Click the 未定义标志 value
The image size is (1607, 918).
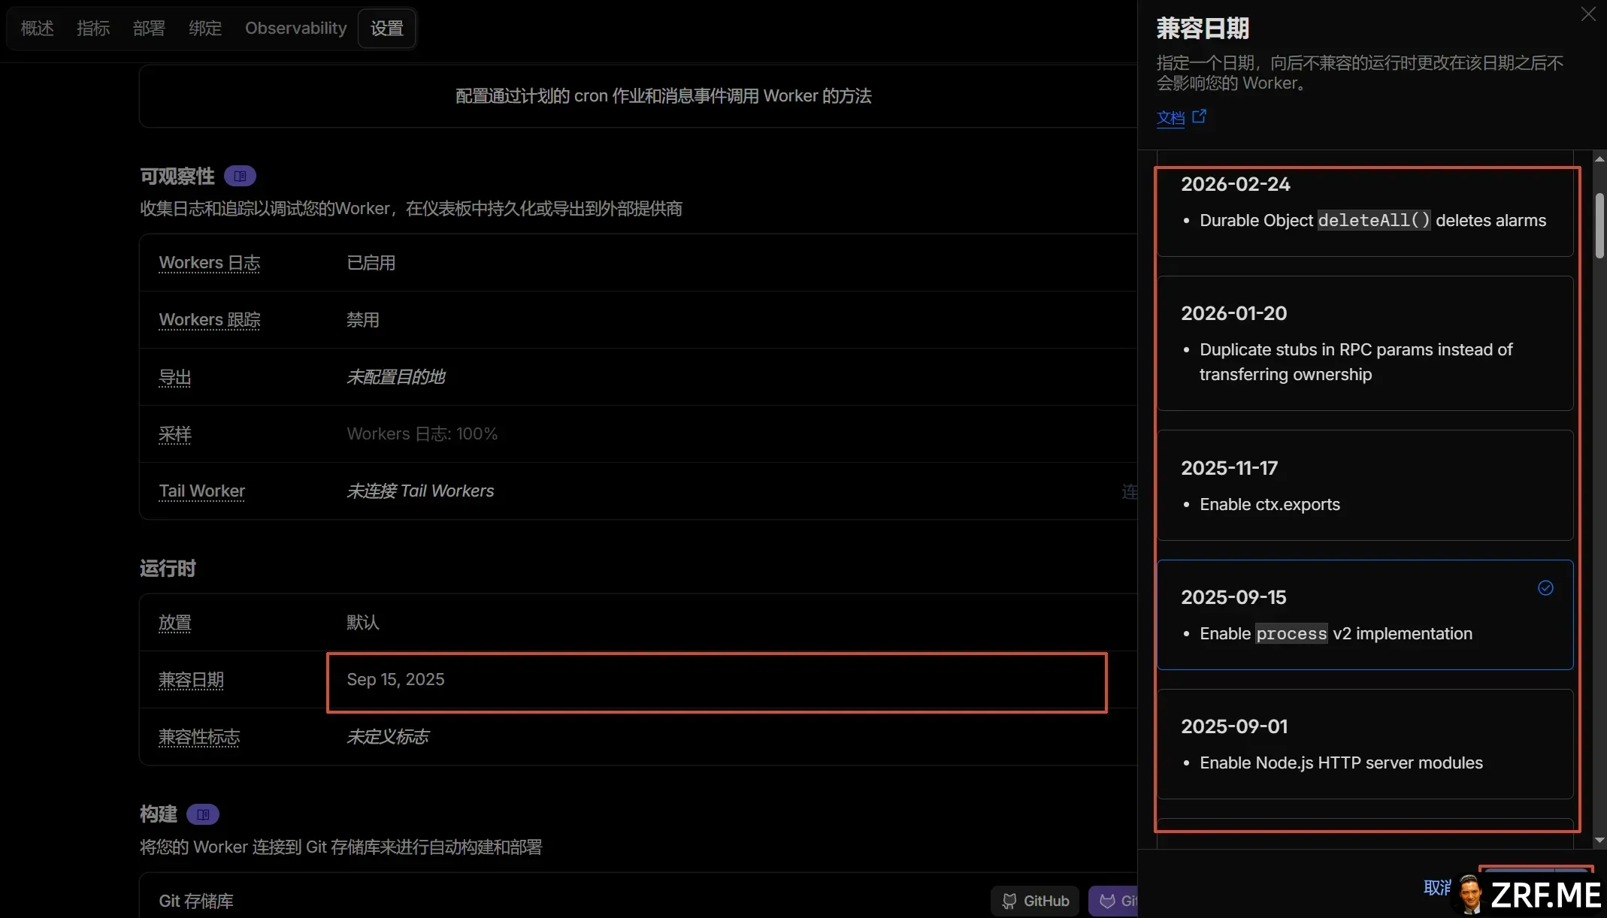point(388,737)
